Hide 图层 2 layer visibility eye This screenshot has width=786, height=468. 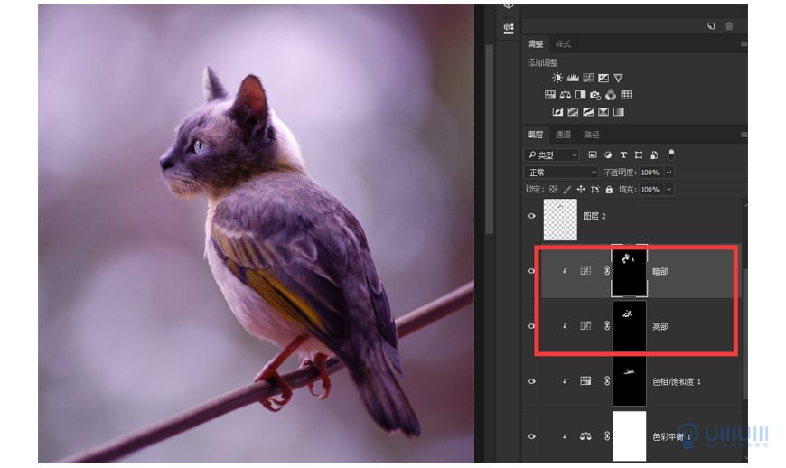tap(531, 216)
